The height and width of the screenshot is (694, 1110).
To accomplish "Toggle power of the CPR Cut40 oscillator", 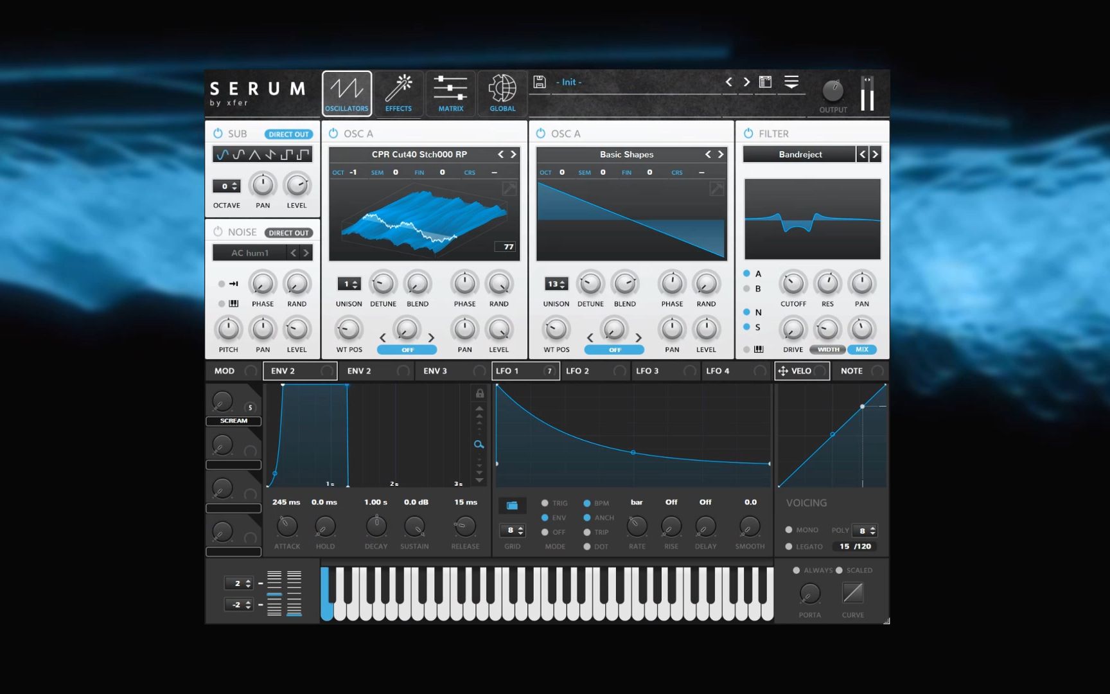I will point(333,133).
